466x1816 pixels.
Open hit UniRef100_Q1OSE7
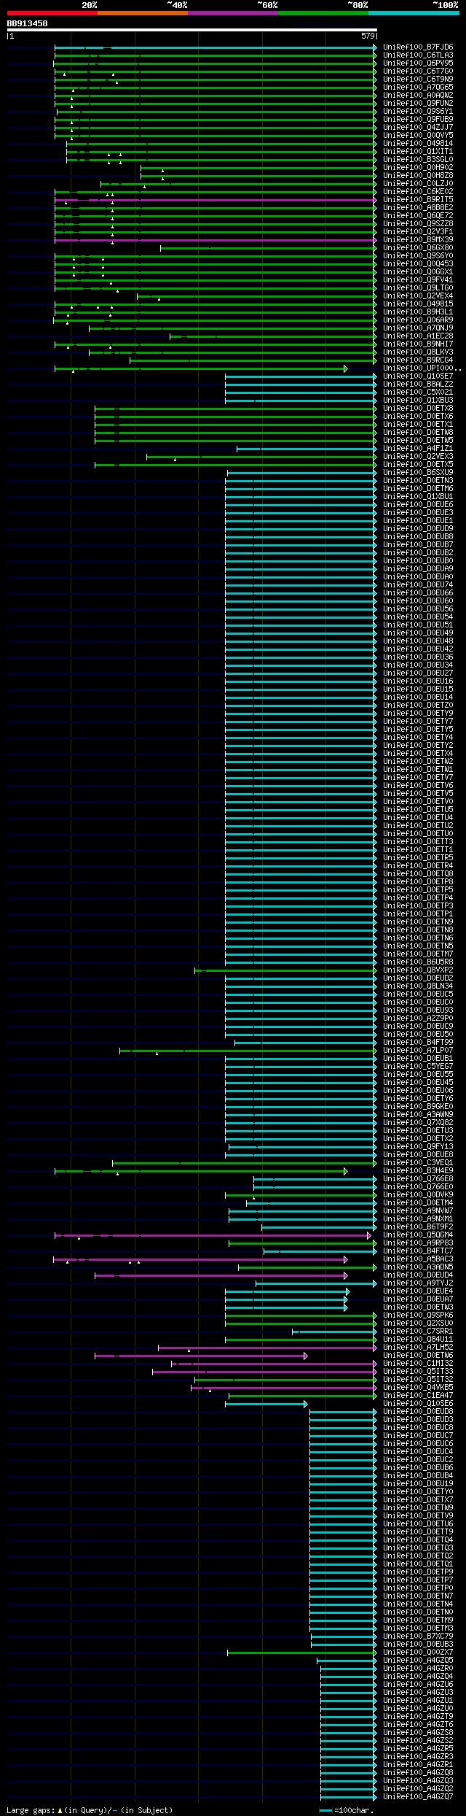click(418, 376)
